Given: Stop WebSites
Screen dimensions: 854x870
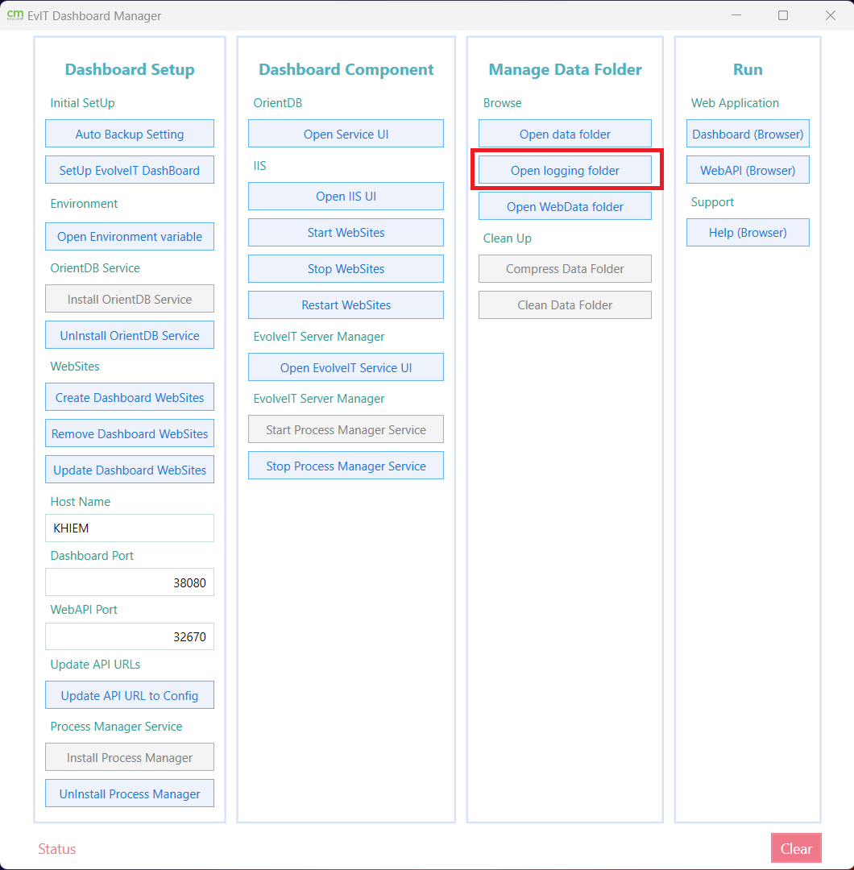Looking at the screenshot, I should pos(346,268).
